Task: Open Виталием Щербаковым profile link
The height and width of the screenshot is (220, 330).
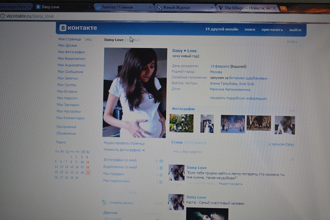Action: 248,78
